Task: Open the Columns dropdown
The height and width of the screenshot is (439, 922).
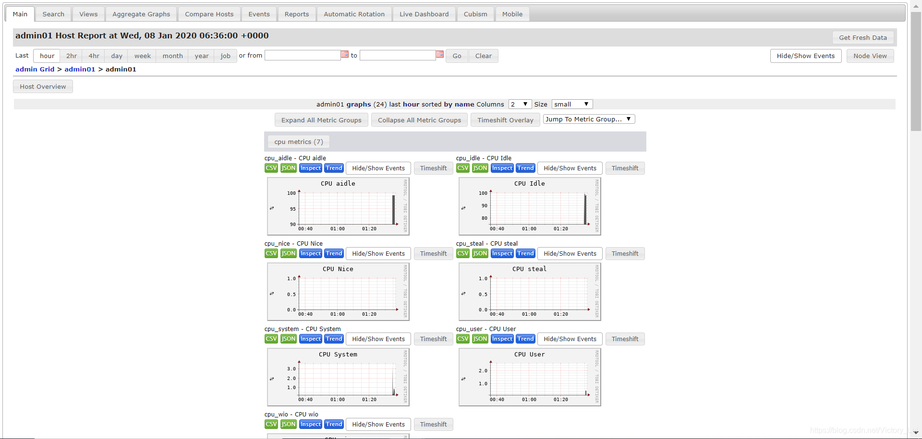Action: tap(520, 104)
